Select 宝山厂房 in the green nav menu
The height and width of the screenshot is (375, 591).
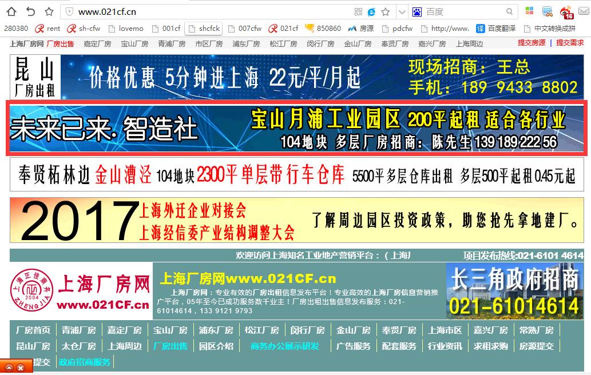coord(170,330)
